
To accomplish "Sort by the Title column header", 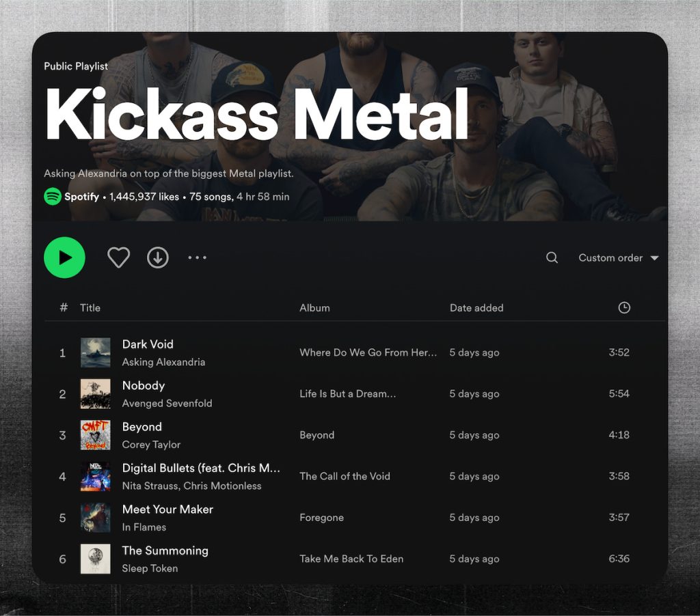I will coord(90,308).
